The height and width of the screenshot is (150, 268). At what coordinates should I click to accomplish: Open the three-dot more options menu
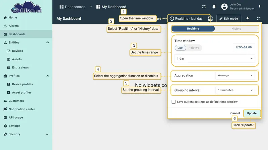pyautogui.click(x=259, y=7)
